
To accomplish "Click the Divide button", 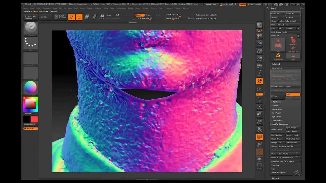I will [x=278, y=96].
